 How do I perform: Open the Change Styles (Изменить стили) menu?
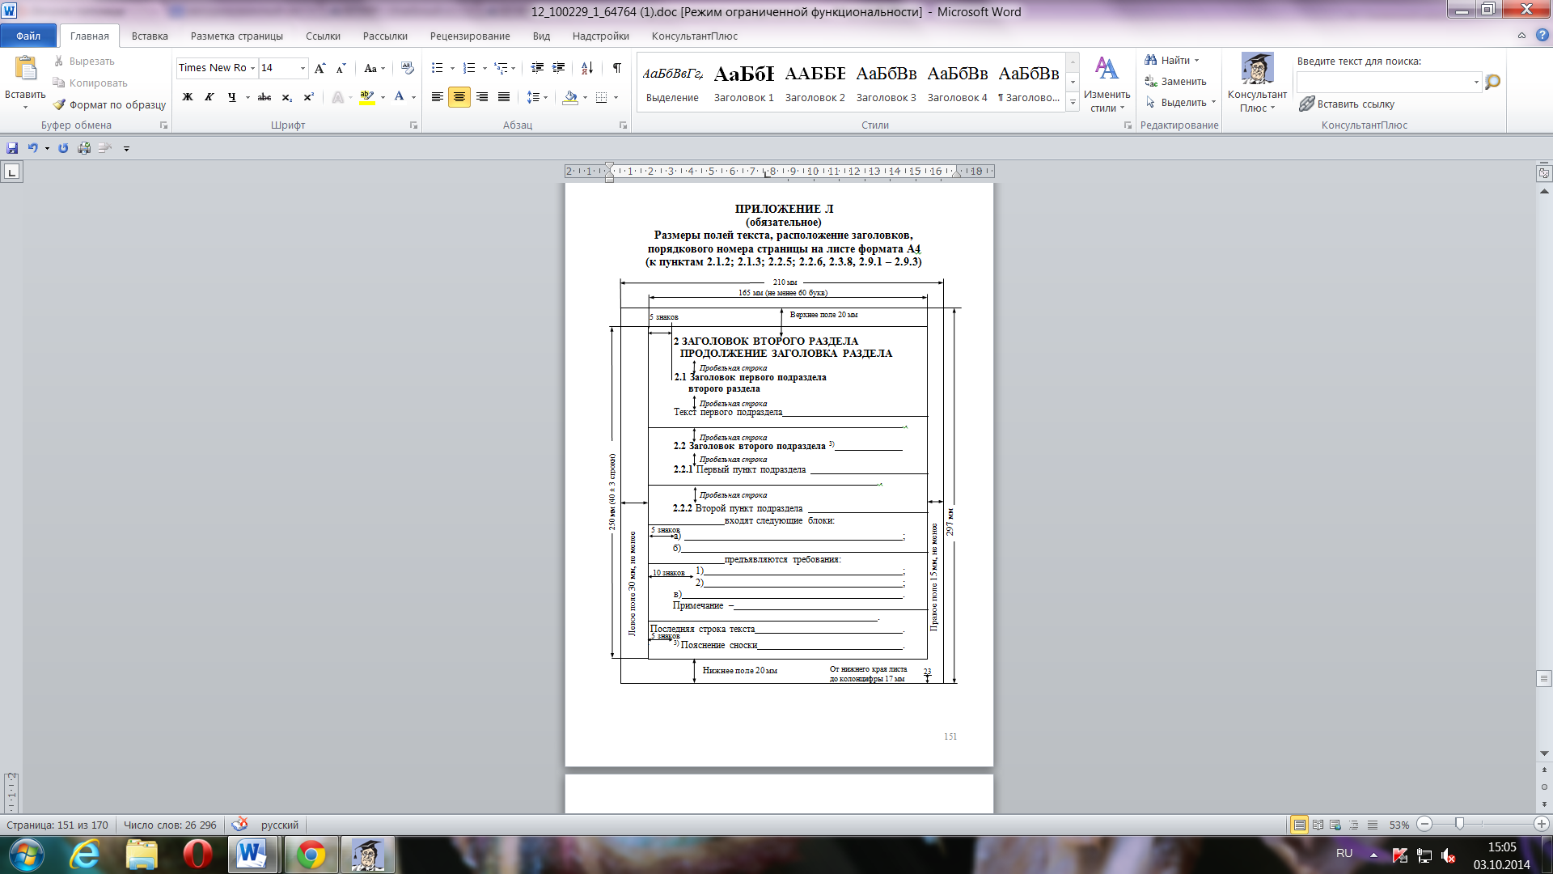point(1107,84)
